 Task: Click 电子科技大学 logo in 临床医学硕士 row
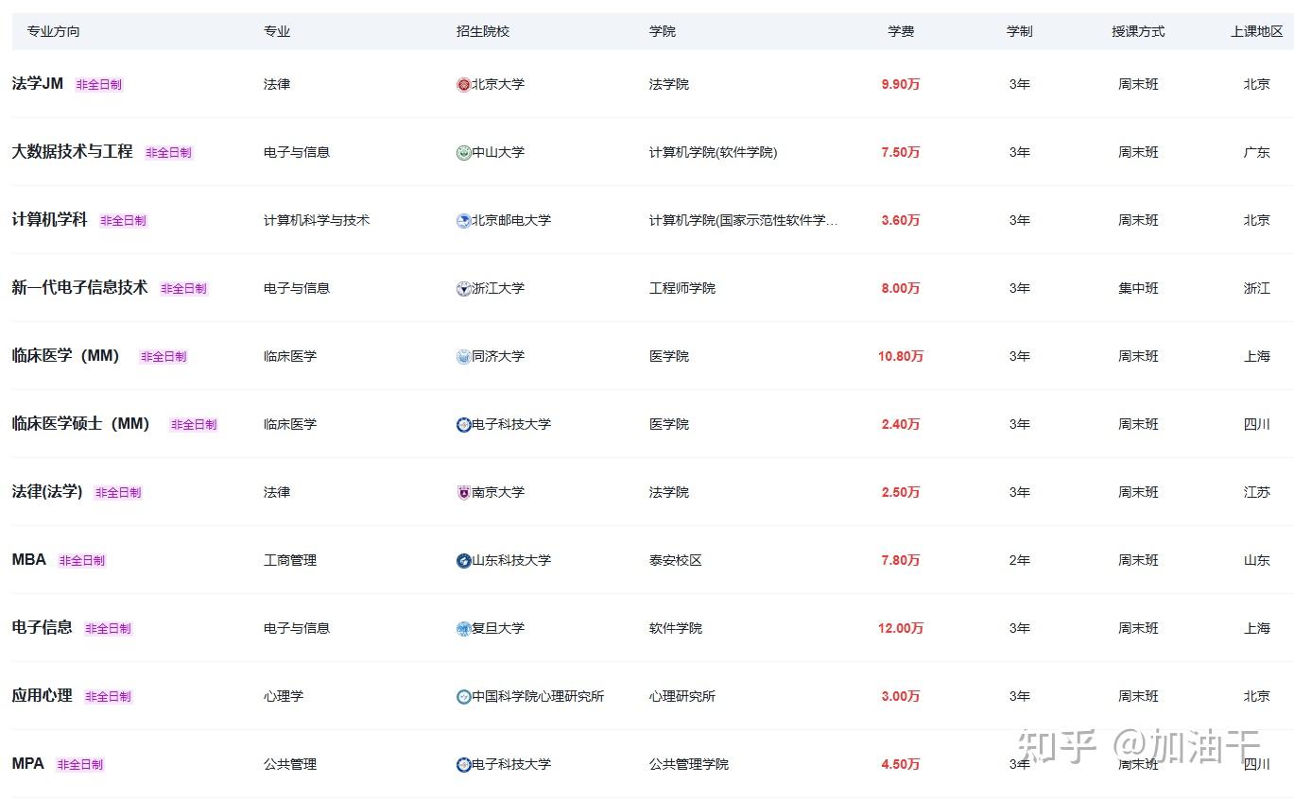click(x=463, y=425)
